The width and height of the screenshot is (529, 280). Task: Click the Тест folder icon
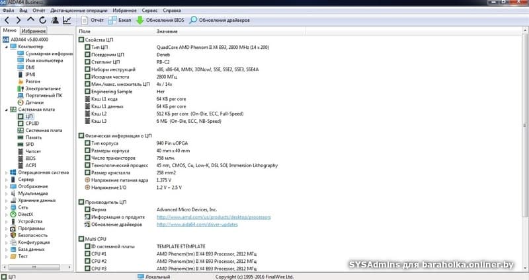click(13, 256)
